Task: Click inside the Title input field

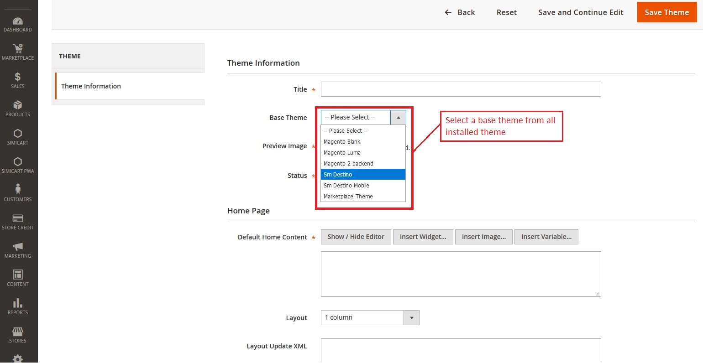Action: (x=461, y=89)
